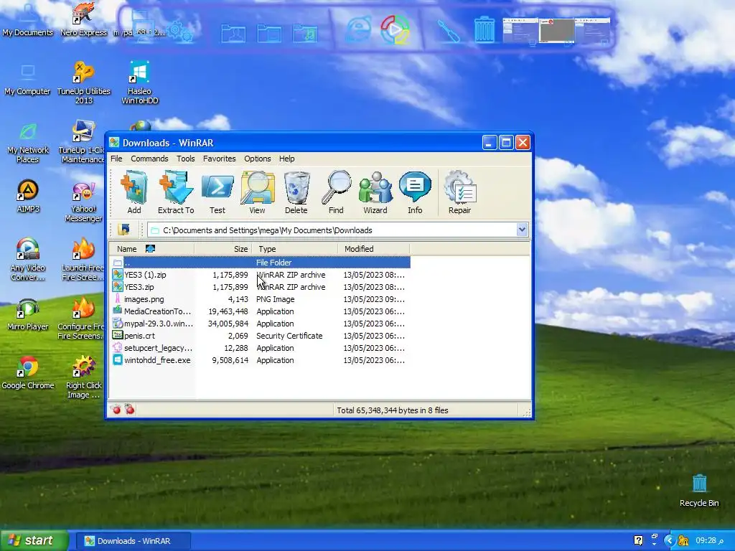Image resolution: width=735 pixels, height=551 pixels.
Task: Click the gears settings icon in top dock
Action: tap(179, 32)
